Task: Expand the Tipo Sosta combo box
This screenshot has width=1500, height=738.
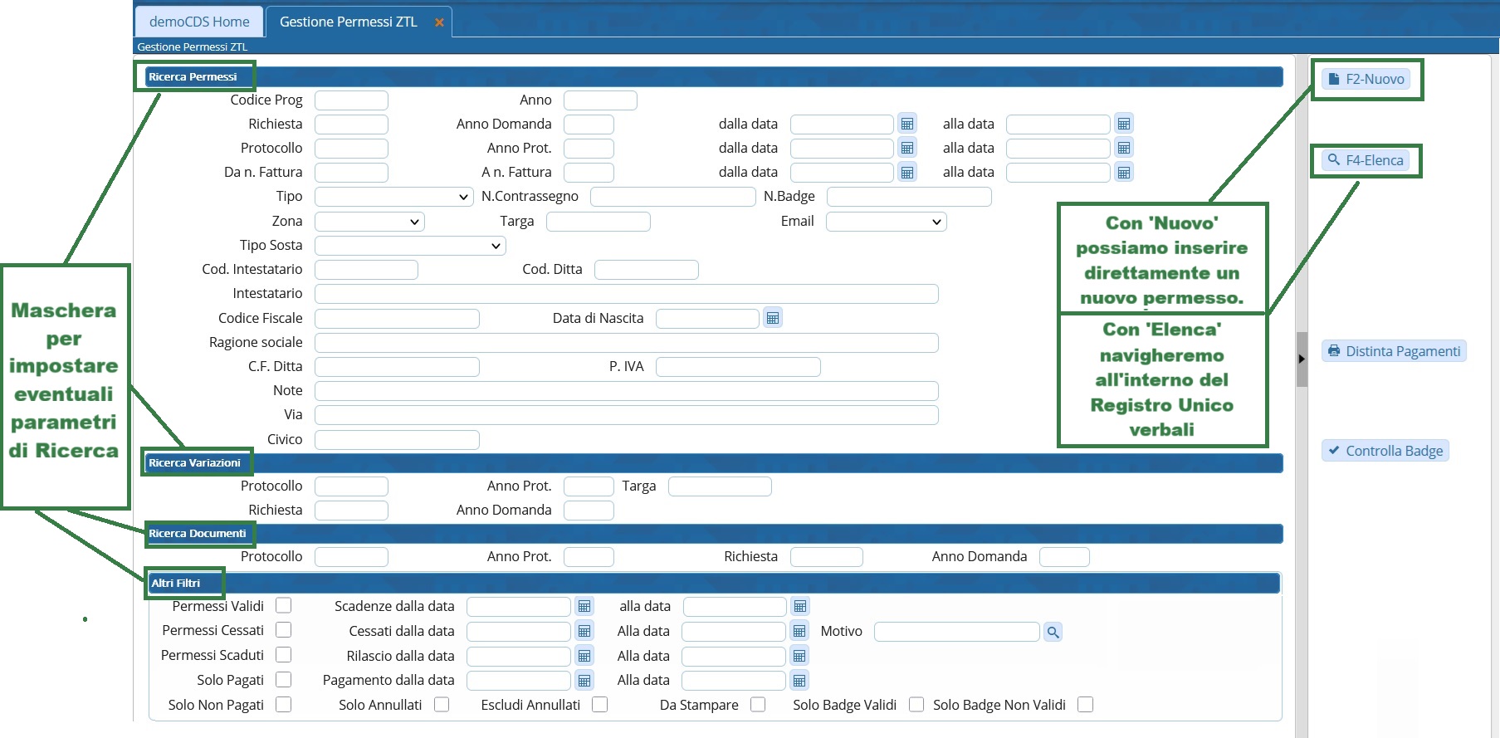Action: 410,246
